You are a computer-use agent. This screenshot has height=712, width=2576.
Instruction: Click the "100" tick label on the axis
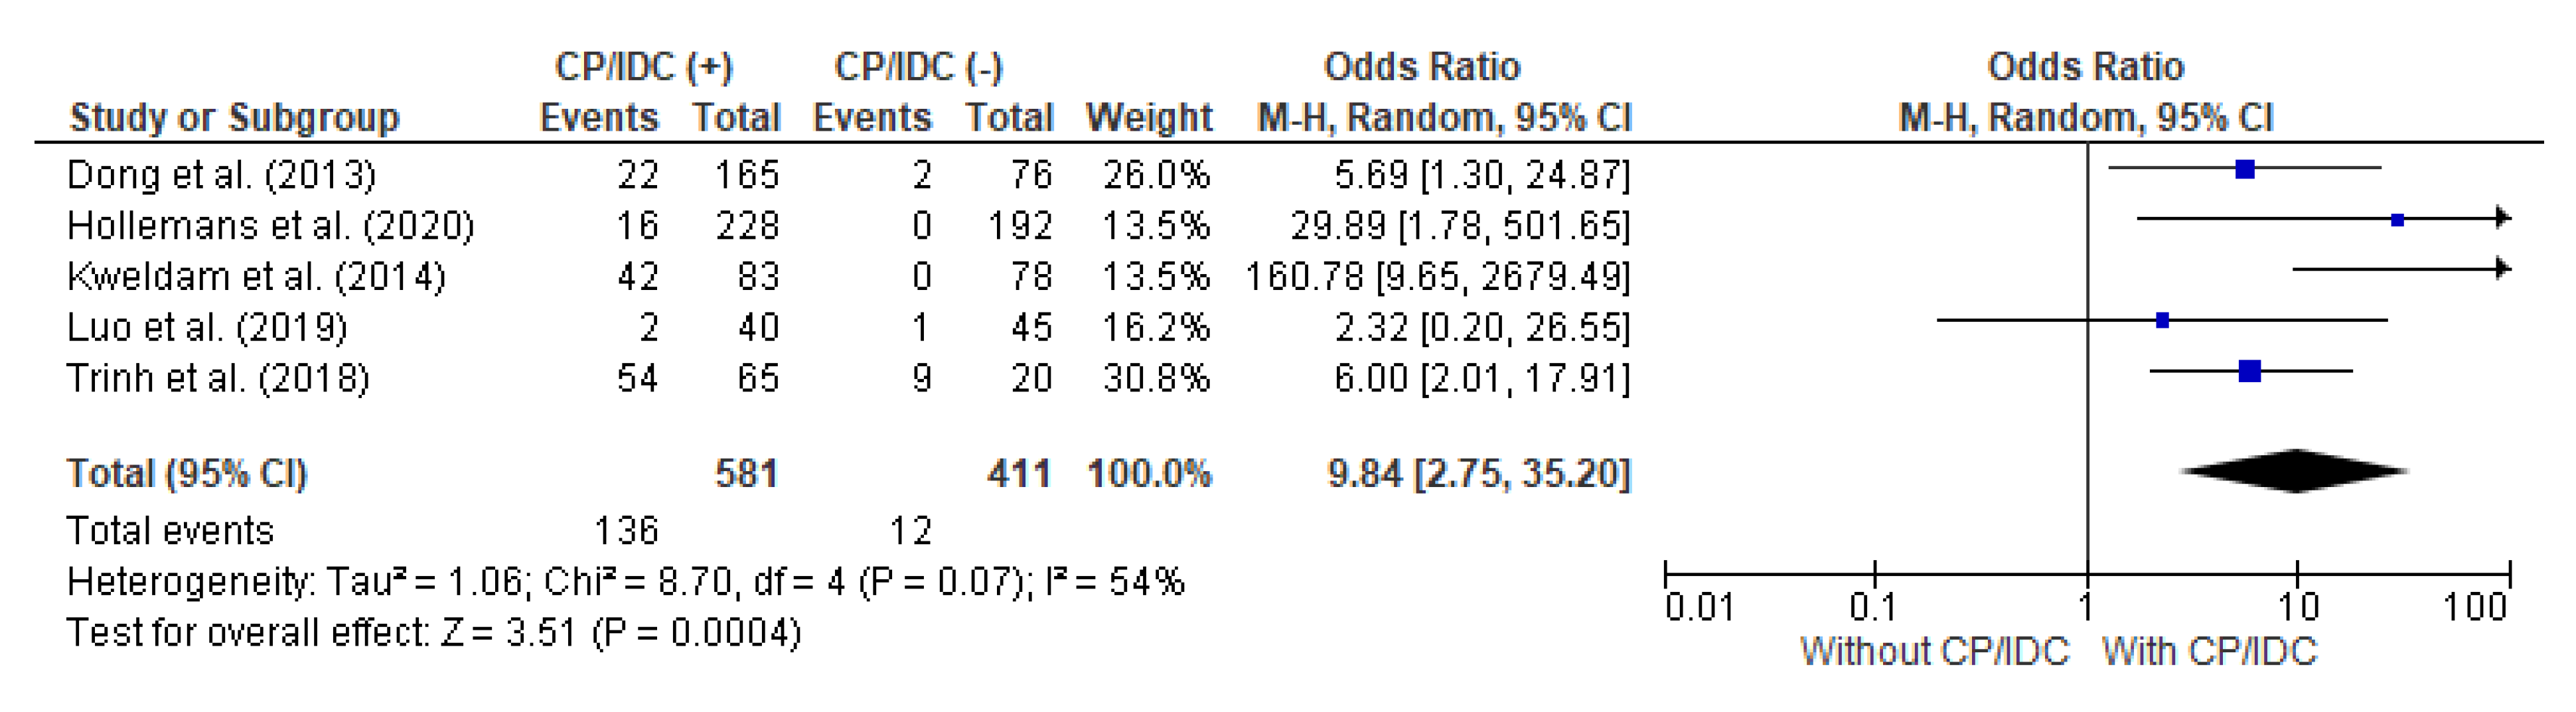[2475, 607]
